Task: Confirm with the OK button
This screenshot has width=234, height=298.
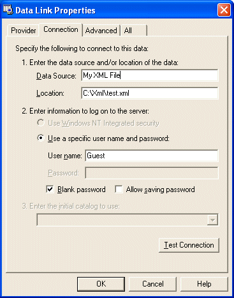Action: coord(101,284)
